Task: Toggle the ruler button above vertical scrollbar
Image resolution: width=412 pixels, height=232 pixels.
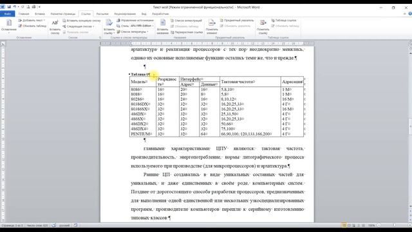Action: 410,44
